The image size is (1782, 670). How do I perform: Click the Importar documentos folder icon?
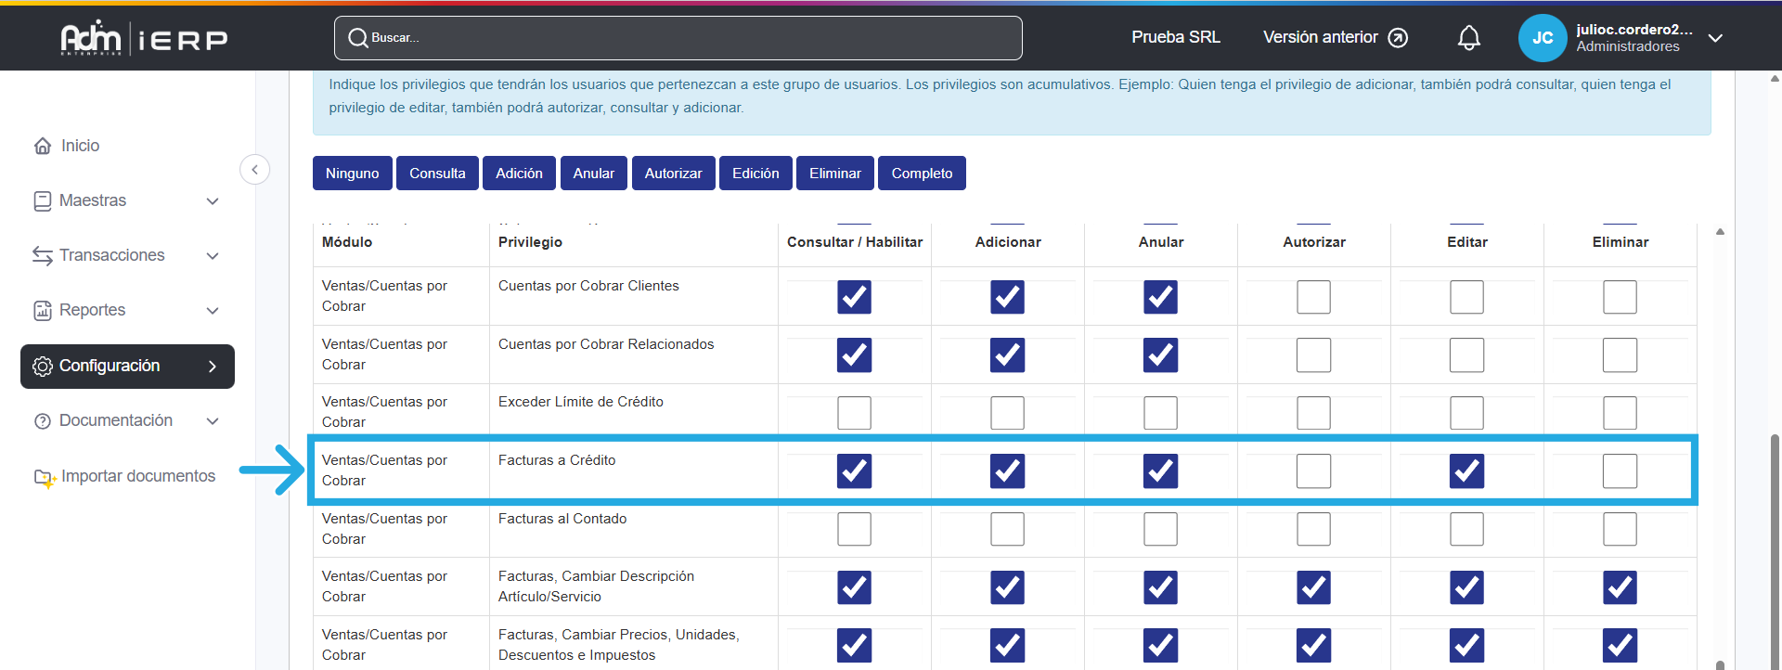[45, 477]
